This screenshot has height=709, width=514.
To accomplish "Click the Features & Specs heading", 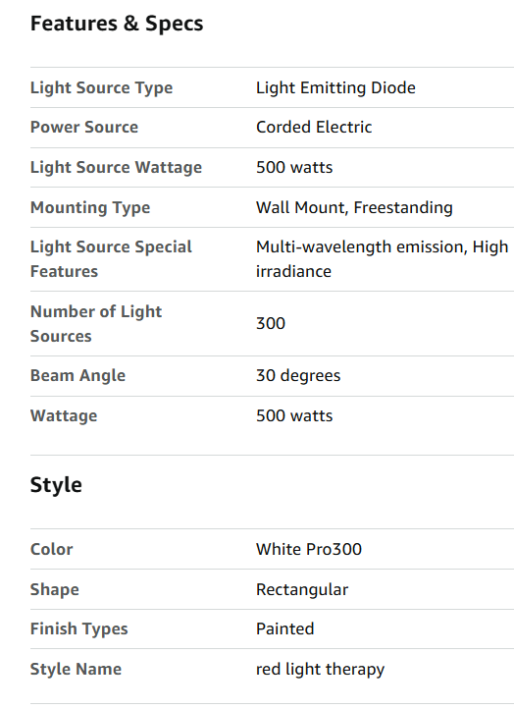I will click(117, 24).
